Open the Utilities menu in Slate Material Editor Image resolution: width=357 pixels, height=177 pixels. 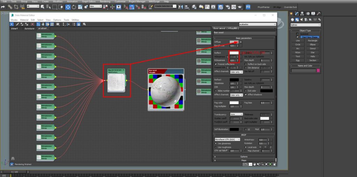tap(75, 20)
